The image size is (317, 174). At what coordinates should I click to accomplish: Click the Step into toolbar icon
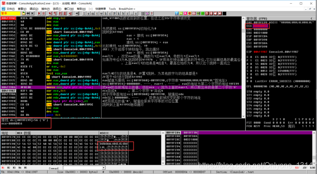[50, 13]
